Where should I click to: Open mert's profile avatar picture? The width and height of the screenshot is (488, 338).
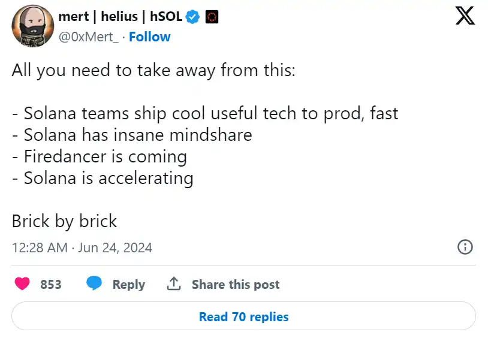(x=30, y=26)
